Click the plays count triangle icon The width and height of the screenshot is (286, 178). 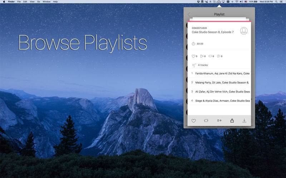tap(202, 56)
